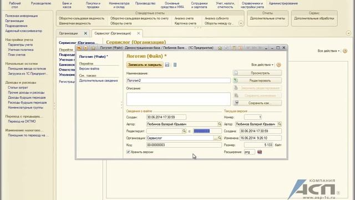Screen dimensions: 355x200
Task: Click the diskette save icon beside Записать и закрыть
Action: [x=167, y=64]
